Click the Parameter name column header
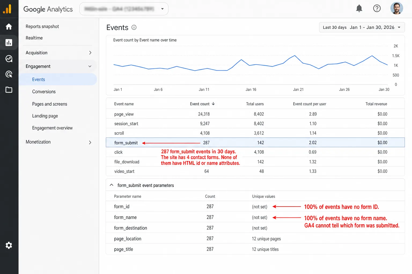 (x=127, y=196)
